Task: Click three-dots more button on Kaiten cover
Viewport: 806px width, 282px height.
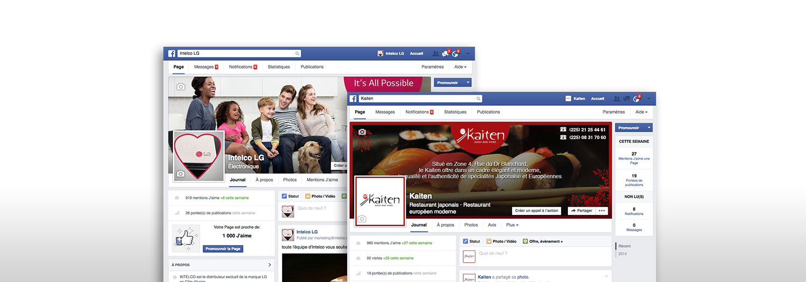Action: (x=602, y=211)
